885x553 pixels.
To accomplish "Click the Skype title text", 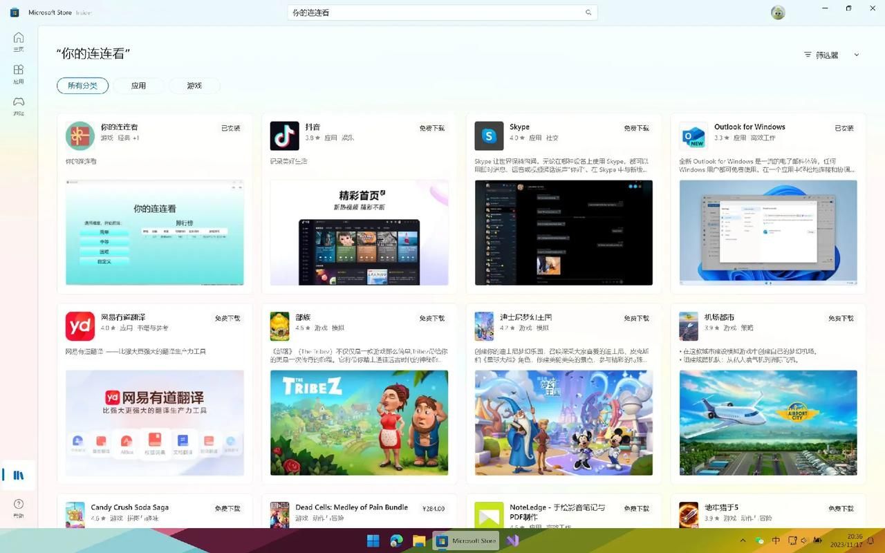I will click(x=520, y=127).
